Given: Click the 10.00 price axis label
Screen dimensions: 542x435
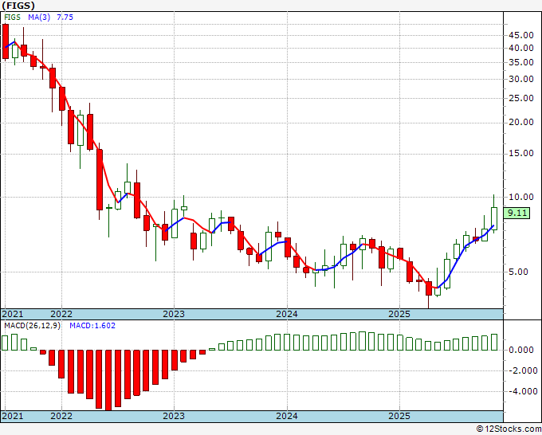Looking at the screenshot, I should tap(521, 197).
